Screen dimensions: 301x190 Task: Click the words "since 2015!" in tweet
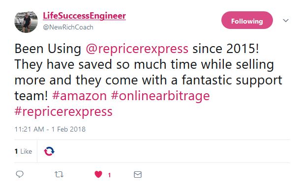point(226,49)
